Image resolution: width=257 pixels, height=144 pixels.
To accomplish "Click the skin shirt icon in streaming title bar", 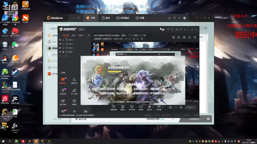I will click(x=181, y=29).
